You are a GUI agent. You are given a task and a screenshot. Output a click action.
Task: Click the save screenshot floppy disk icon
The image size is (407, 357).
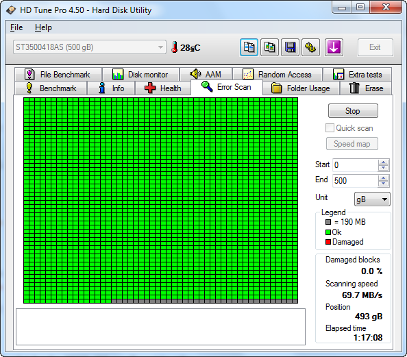click(x=290, y=47)
